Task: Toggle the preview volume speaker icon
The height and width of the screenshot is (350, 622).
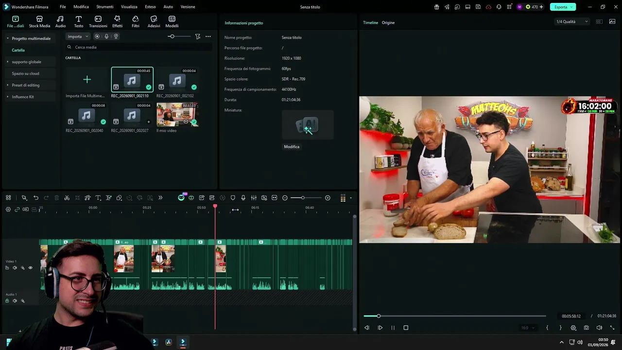Action: click(599, 328)
